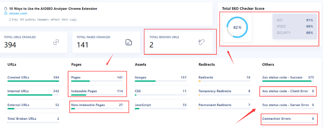
Task: Click the 'html' link
Action: pos(65,20)
